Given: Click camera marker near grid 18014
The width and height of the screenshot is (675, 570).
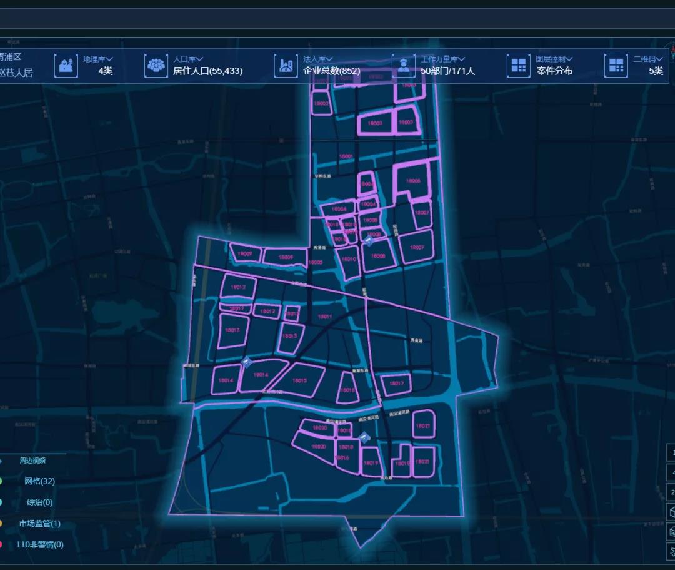Looking at the screenshot, I should [x=246, y=362].
